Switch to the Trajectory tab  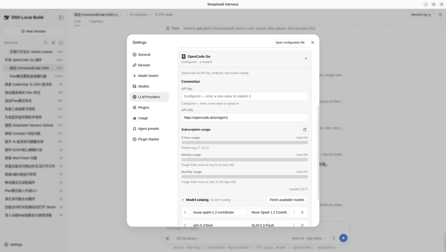pos(96,21)
